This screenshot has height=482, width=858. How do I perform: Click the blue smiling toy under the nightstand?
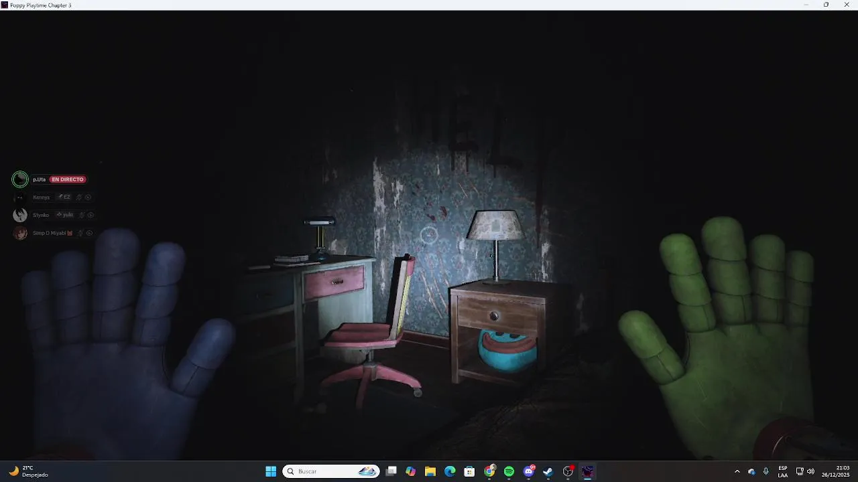pos(507,350)
